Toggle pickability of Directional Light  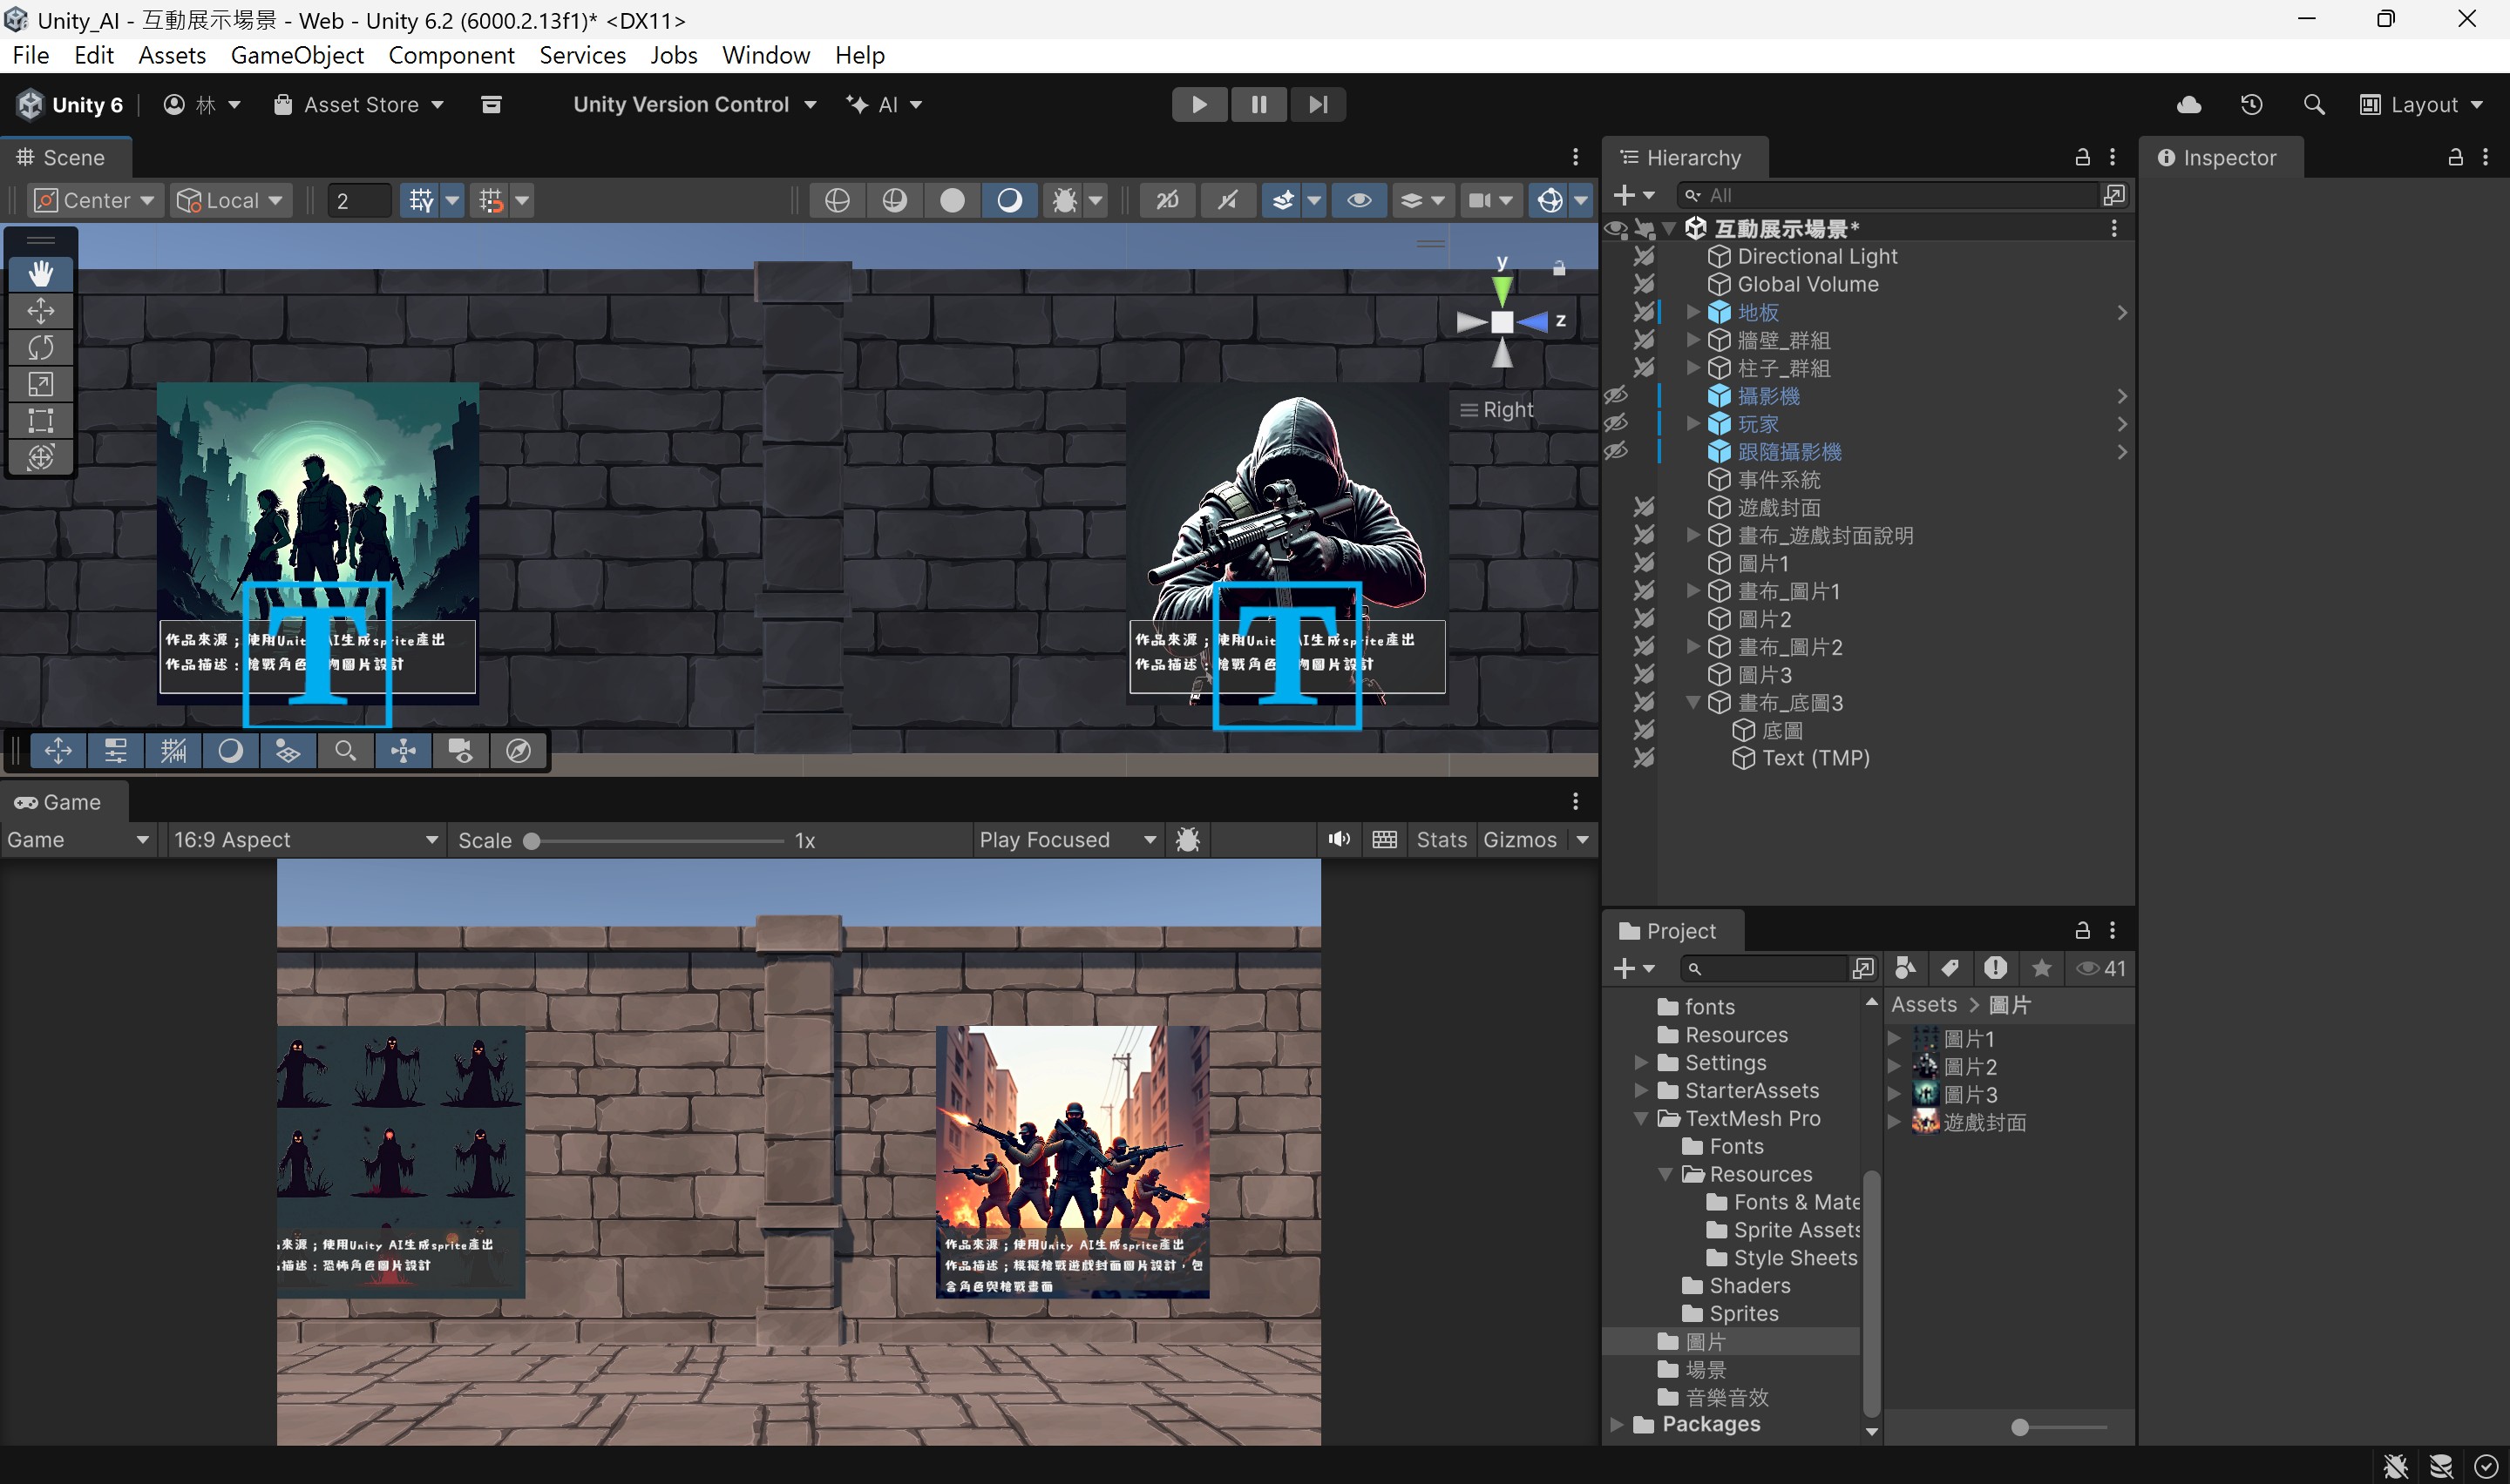(x=1644, y=256)
